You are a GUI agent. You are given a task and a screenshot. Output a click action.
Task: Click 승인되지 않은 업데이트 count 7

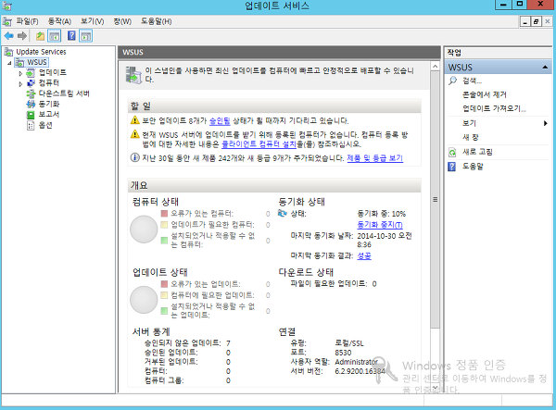[x=228, y=343]
